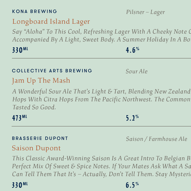Screen dimensions: 191x191
Task: Open the Longboard Island Lager title
Action: tap(51, 22)
